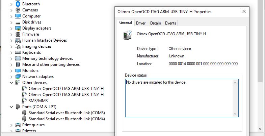Click the Keyboards category icon
Screen dimensions: 265x136
point(18,52)
